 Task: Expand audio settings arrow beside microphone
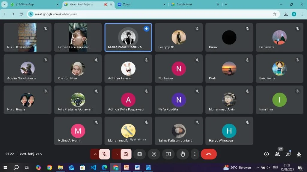[95, 154]
